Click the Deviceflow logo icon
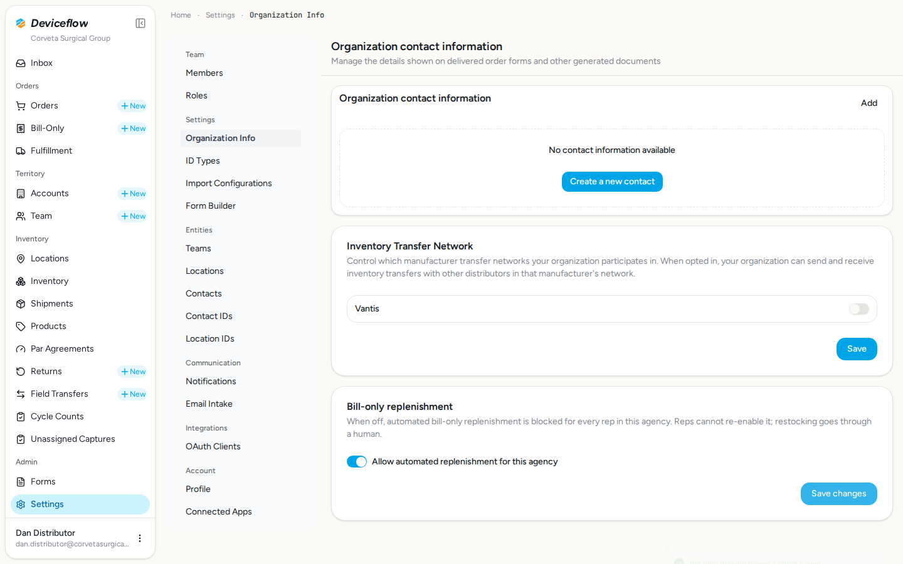This screenshot has width=903, height=564. [21, 23]
